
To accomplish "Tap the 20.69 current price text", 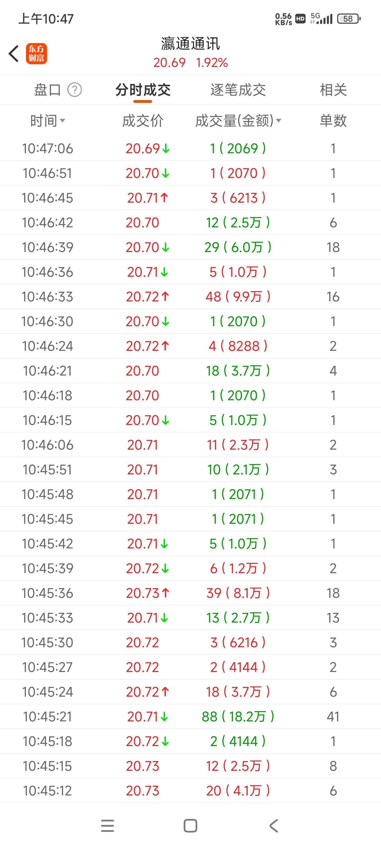I will pos(169,63).
